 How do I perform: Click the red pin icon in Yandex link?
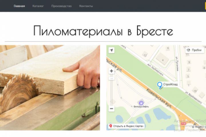pyautogui.click(x=111, y=126)
